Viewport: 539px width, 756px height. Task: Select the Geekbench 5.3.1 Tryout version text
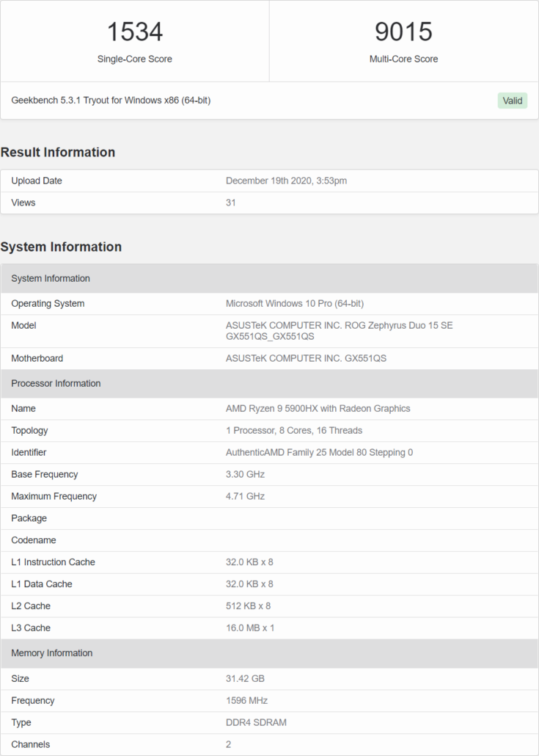(111, 100)
